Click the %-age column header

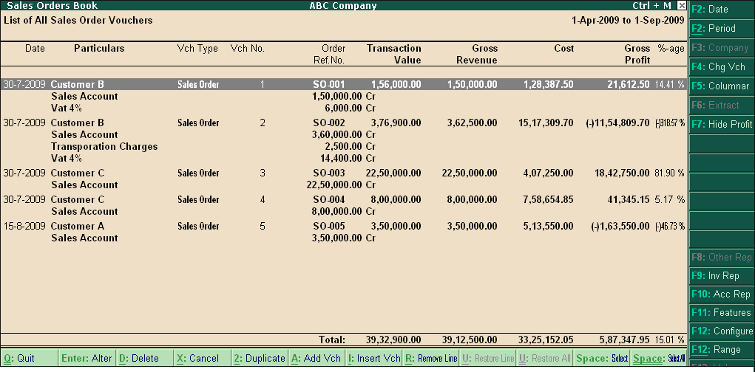671,49
